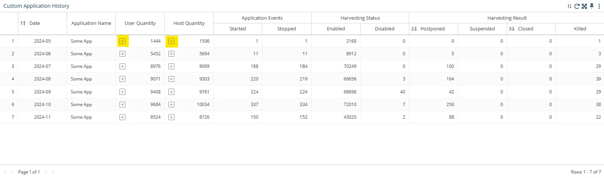Image resolution: width=604 pixels, height=178 pixels.
Task: Expand User Quantity details for 2024-06
Action: (x=122, y=54)
